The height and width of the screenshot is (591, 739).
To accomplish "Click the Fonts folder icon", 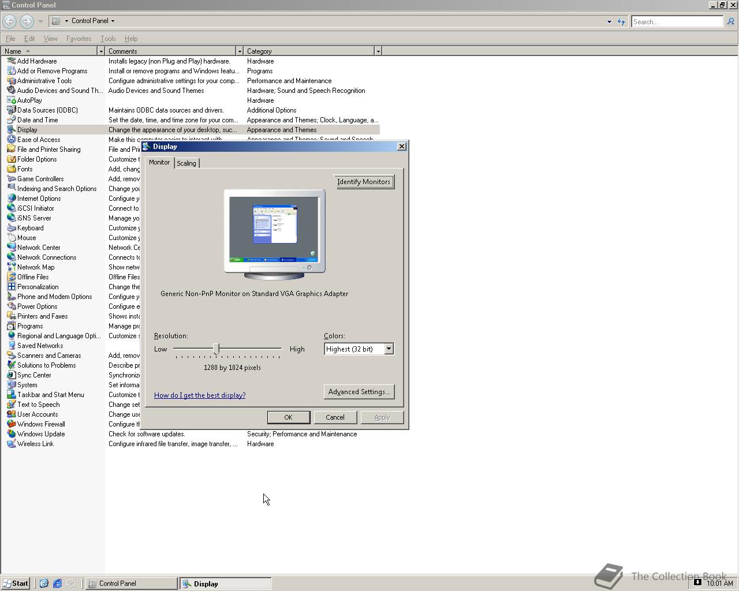I will point(11,169).
